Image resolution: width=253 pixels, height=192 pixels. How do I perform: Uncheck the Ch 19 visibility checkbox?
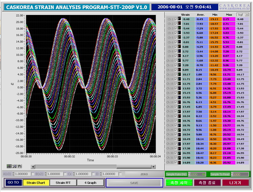tap(176, 103)
